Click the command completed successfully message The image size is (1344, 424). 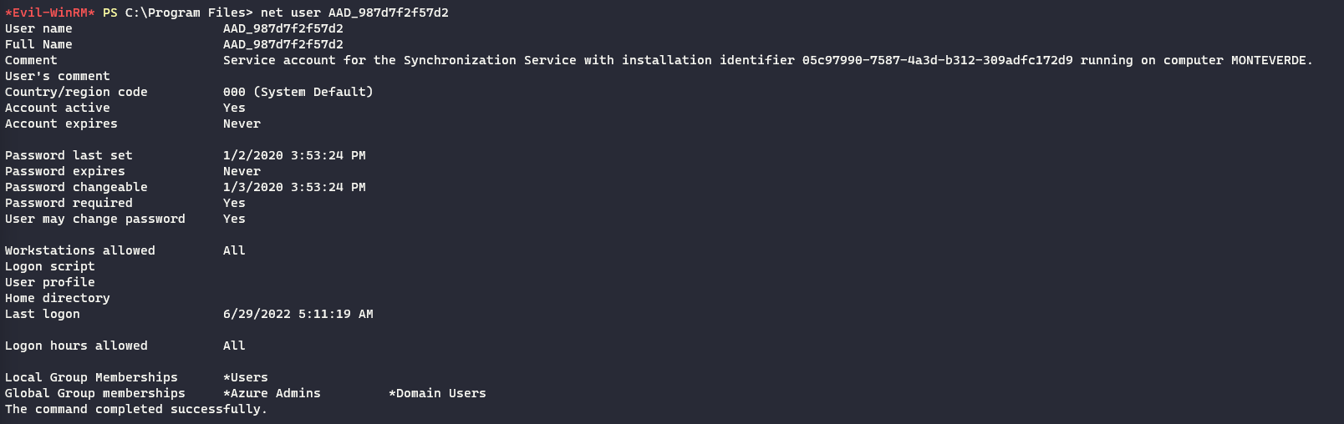(135, 409)
